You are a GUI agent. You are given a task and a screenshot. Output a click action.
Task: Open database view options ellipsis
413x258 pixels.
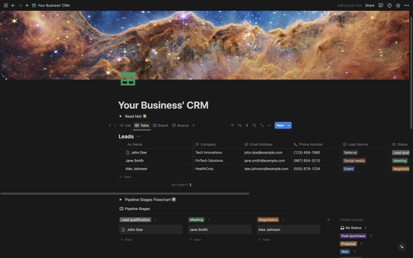pyautogui.click(x=269, y=125)
